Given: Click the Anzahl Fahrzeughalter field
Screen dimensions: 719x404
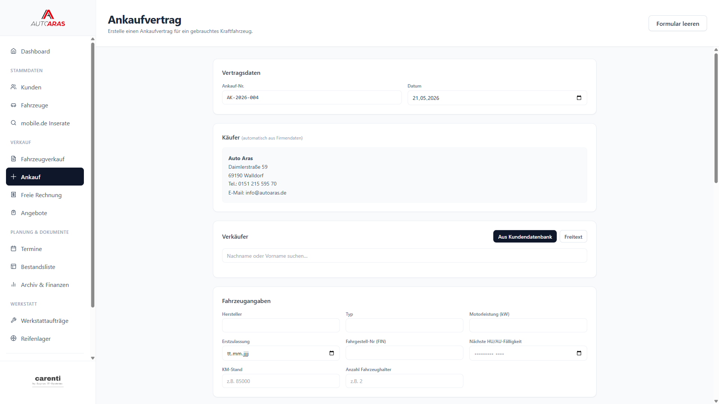Looking at the screenshot, I should tap(404, 381).
